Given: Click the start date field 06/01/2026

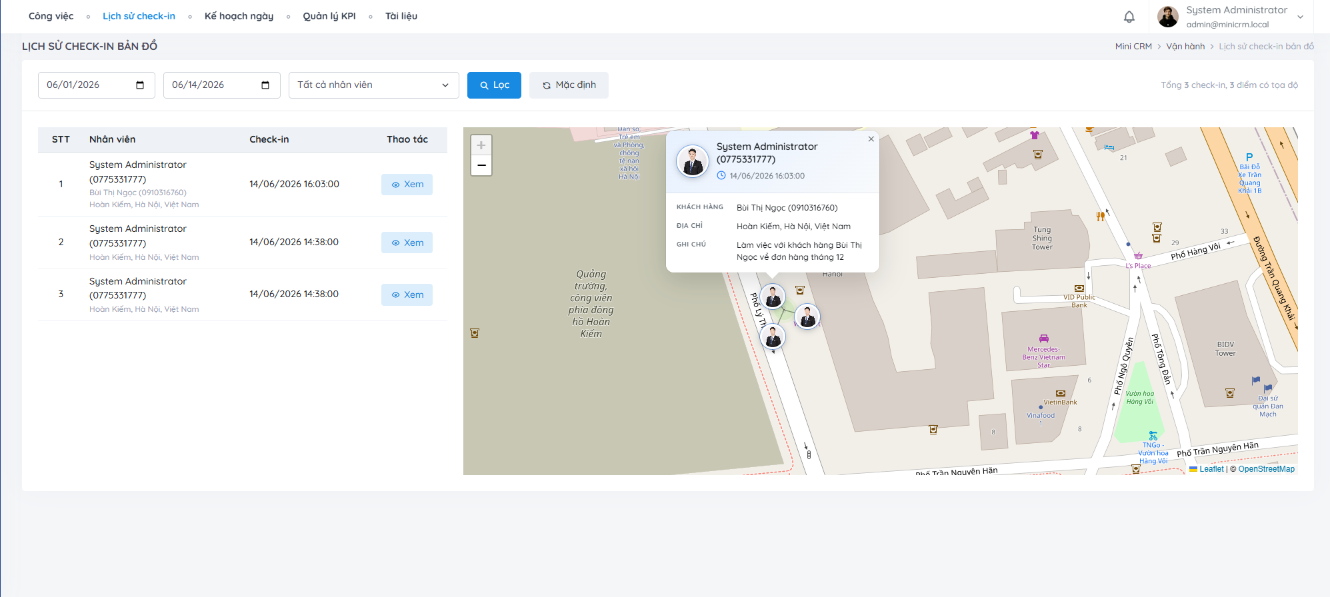Looking at the screenshot, I should pyautogui.click(x=97, y=85).
